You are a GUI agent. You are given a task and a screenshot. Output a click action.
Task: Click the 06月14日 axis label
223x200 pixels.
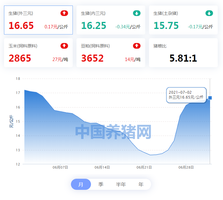click(x=102, y=167)
